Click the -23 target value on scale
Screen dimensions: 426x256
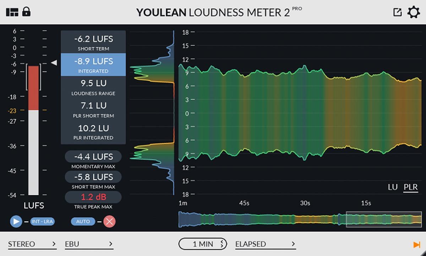(12, 111)
